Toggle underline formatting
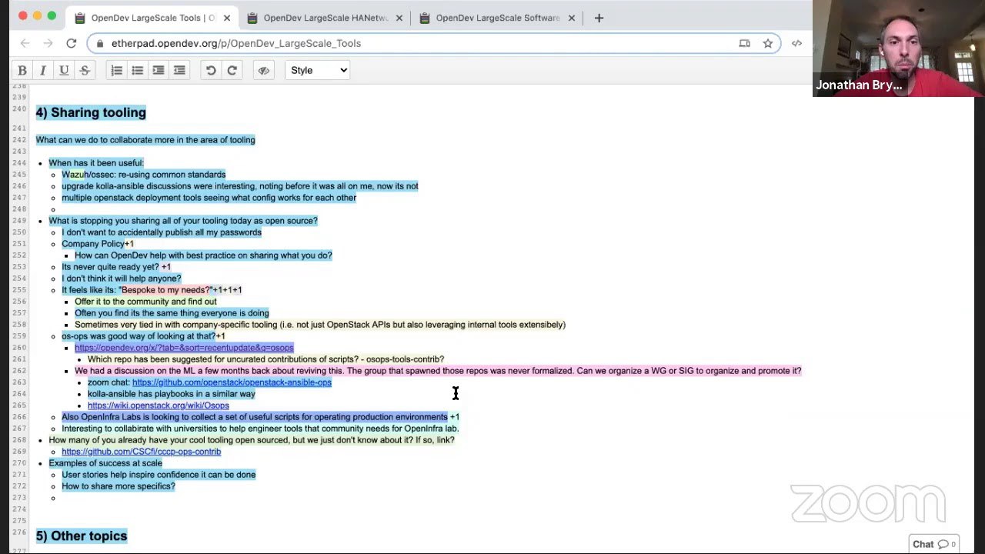The image size is (985, 554). [x=64, y=70]
